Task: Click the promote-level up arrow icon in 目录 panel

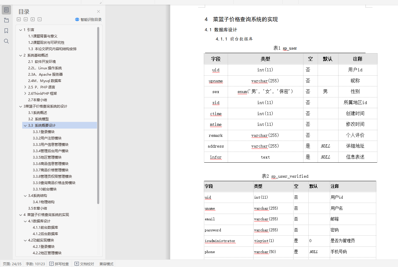Action: pos(26,19)
